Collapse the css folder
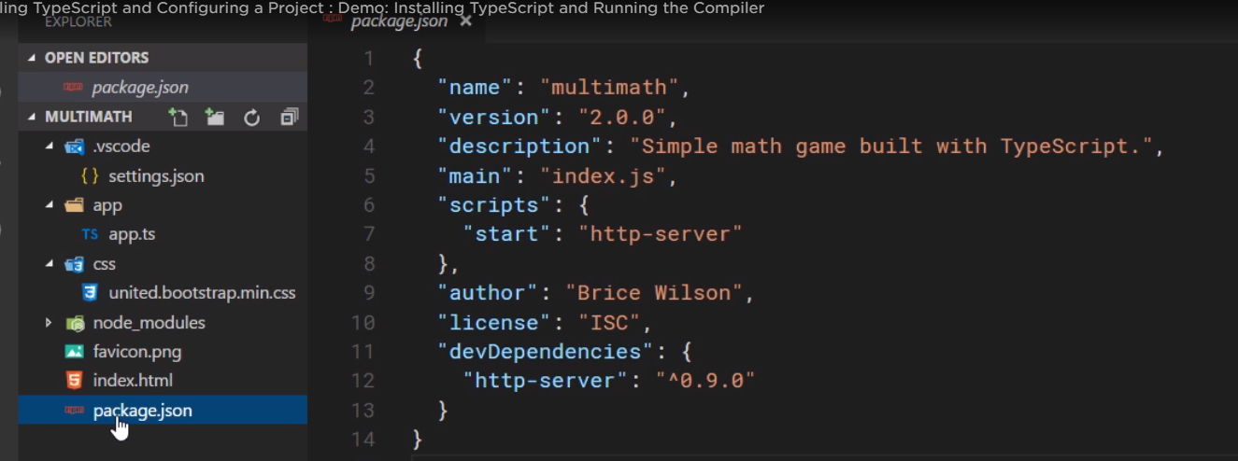Screen dimensions: 1238x461 point(49,264)
